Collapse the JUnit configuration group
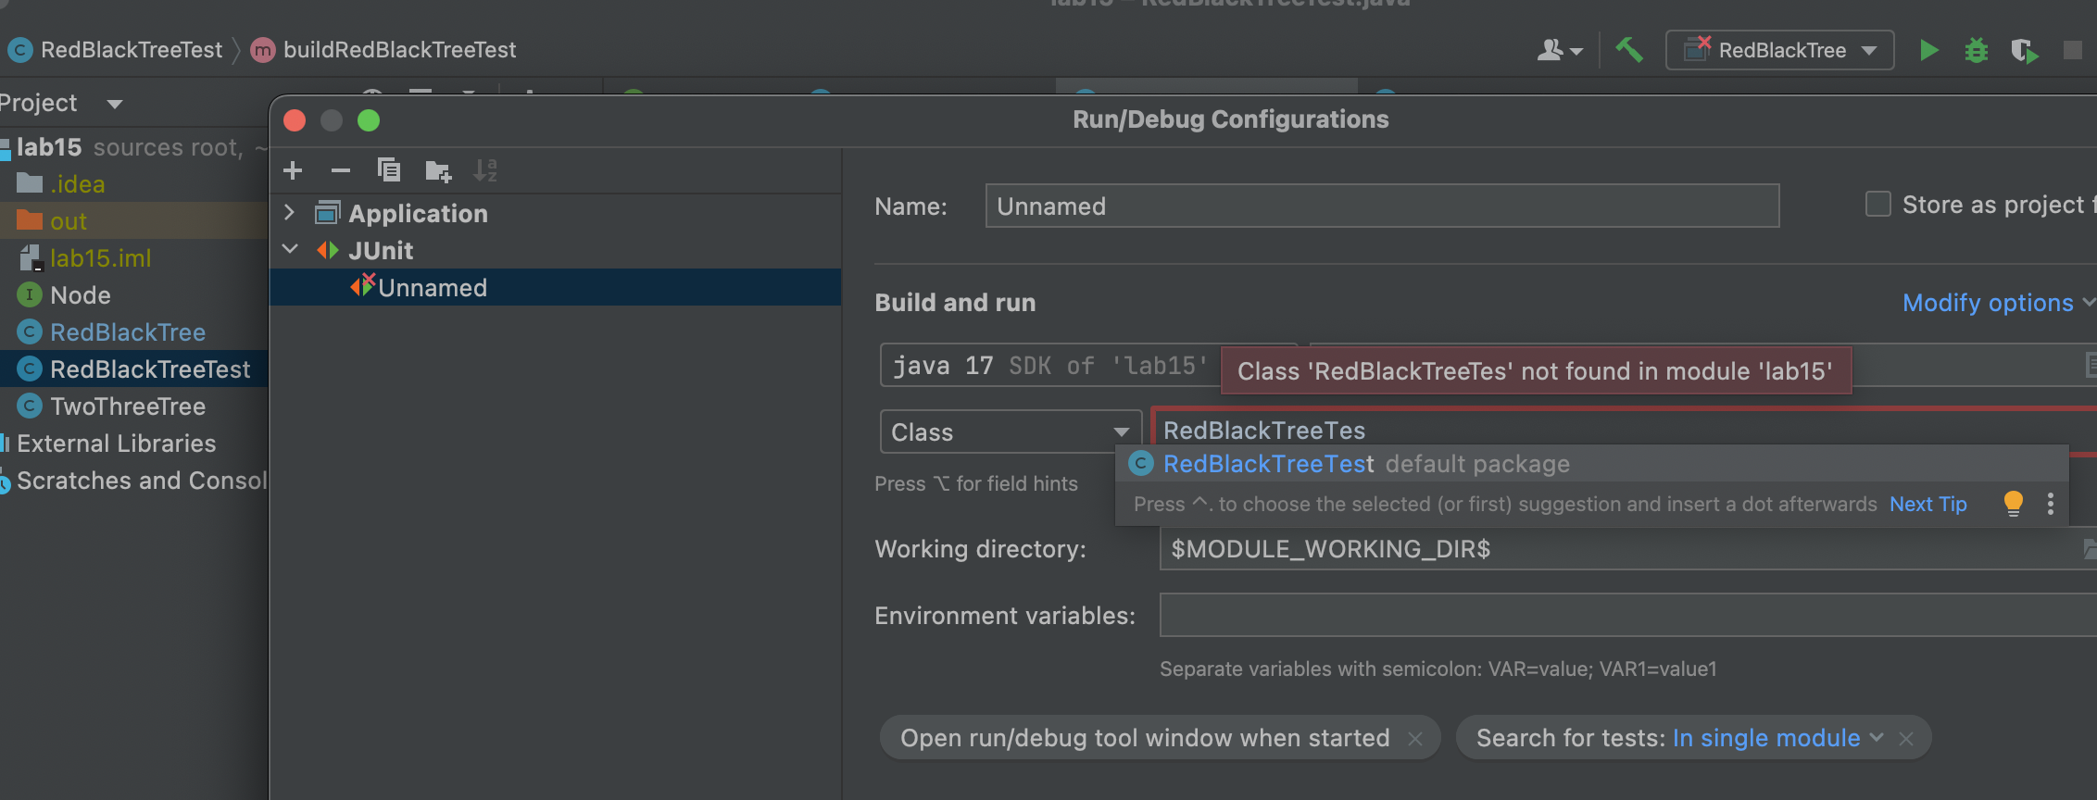Viewport: 2097px width, 800px height. tap(290, 250)
